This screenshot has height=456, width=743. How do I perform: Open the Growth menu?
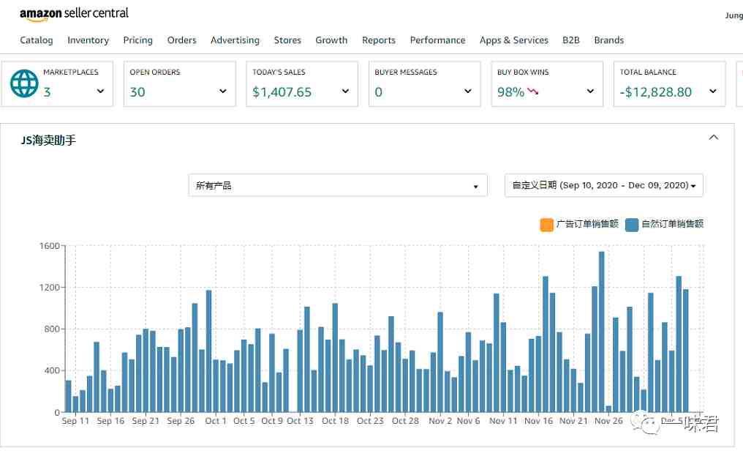[332, 40]
